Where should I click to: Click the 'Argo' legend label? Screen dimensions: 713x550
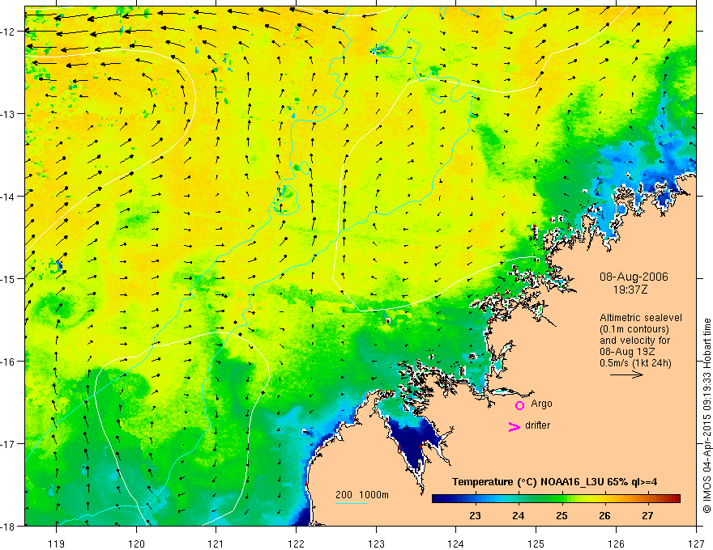pos(541,404)
